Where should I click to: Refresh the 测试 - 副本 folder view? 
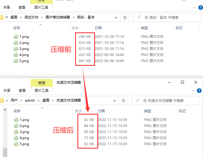[125, 17]
